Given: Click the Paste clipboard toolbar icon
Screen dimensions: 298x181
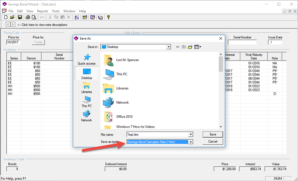Looking at the screenshot, I should pyautogui.click(x=63, y=17).
